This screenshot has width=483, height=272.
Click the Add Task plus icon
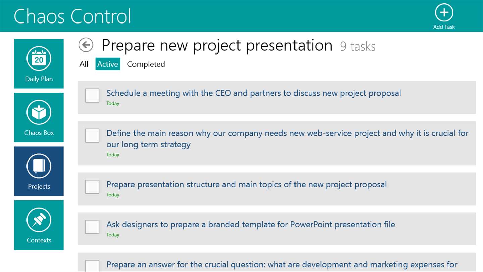pos(444,13)
